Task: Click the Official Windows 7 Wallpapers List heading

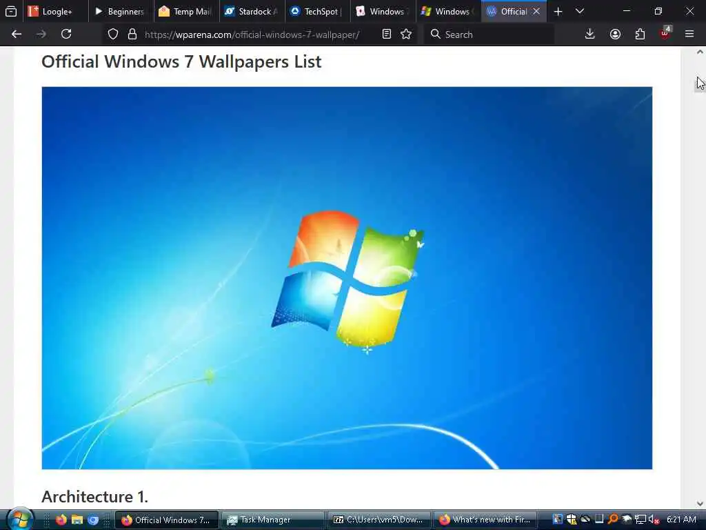Action: click(x=181, y=61)
